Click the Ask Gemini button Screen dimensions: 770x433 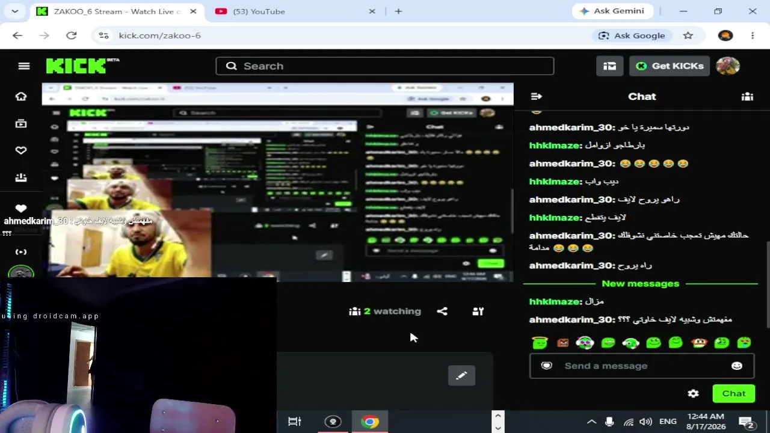612,11
